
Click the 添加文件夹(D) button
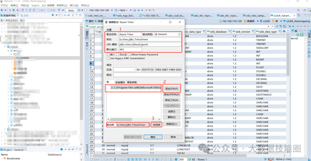point(172,95)
